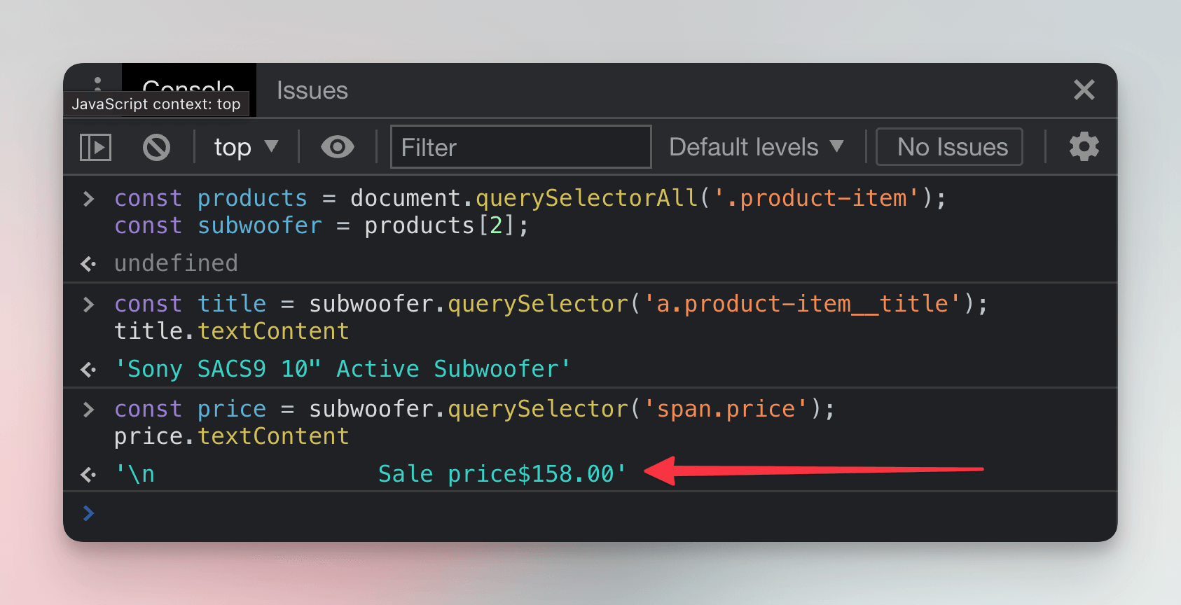Switch to the Console tab
Image resolution: width=1181 pixels, height=605 pixels.
(188, 90)
